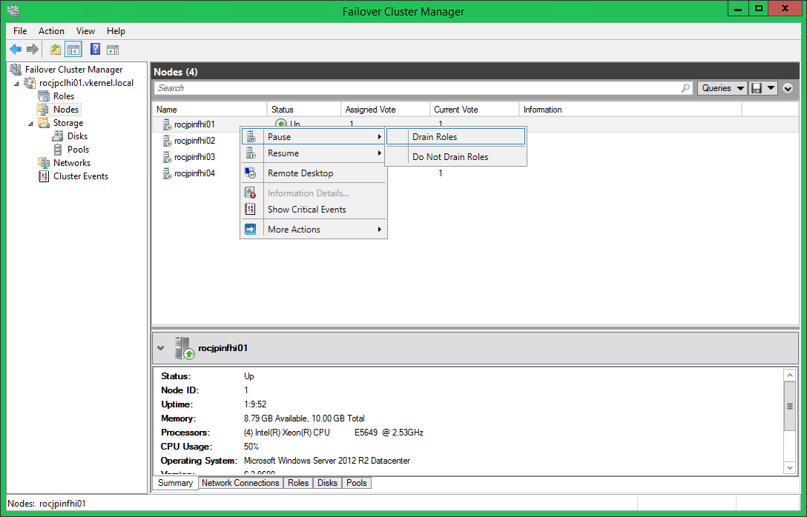Viewport: 807px width, 517px height.
Task: Sort by the Name column header
Action: pos(209,110)
